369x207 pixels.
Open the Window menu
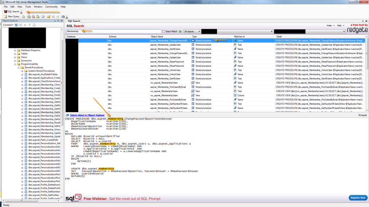point(38,6)
